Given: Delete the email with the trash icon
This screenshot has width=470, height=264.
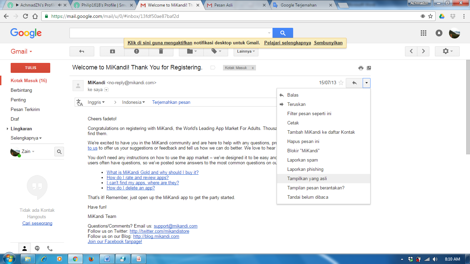Looking at the screenshot, I should [160, 51].
